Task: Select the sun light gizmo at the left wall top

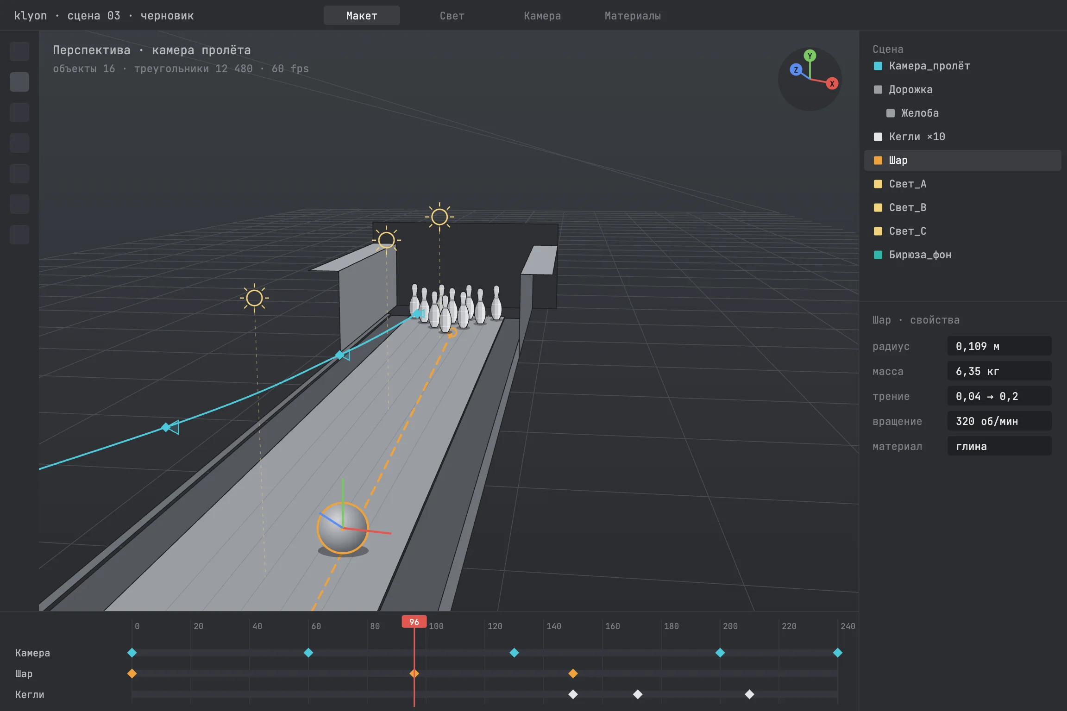Action: [386, 240]
